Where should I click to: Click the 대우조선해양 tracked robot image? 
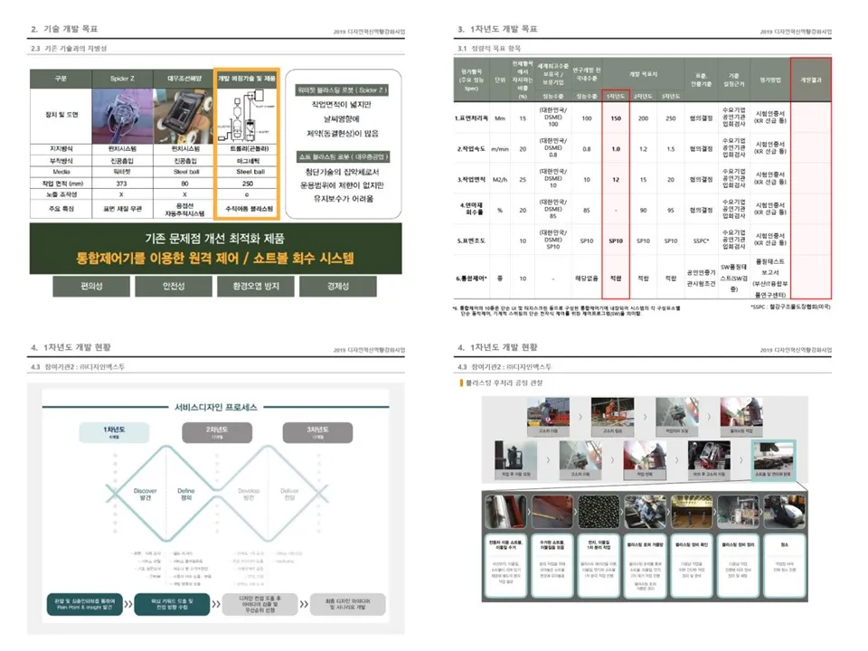click(183, 116)
